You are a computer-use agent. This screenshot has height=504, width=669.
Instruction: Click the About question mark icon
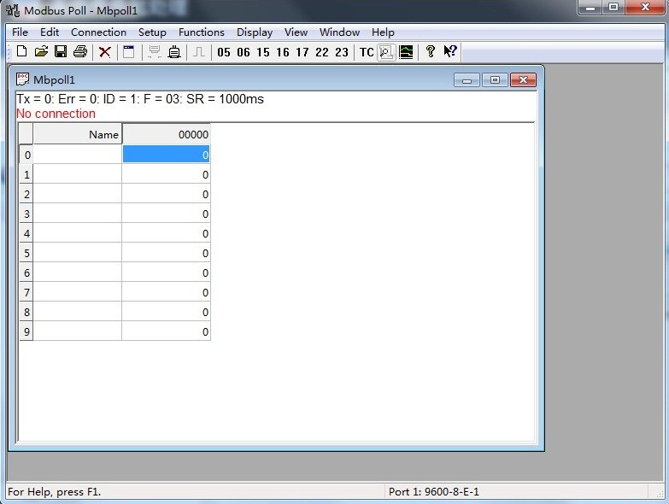[x=430, y=51]
